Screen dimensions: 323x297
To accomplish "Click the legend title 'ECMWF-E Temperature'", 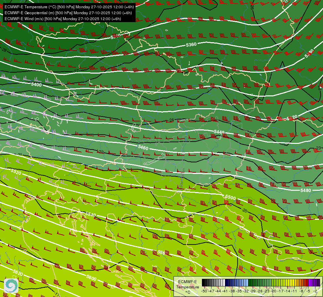I will pyautogui.click(x=187, y=284).
